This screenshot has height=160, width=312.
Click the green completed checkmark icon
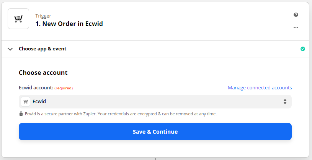303,49
